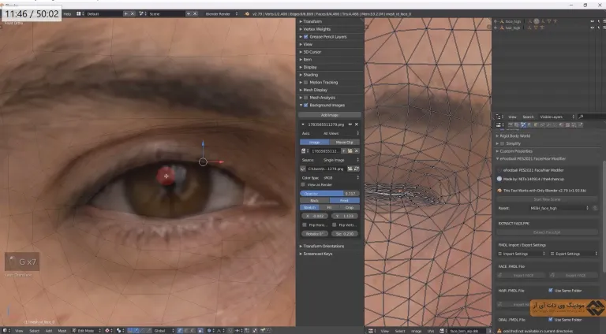Image resolution: width=606 pixels, height=334 pixels.
Task: Open image file with folder icon
Action: coord(350,151)
